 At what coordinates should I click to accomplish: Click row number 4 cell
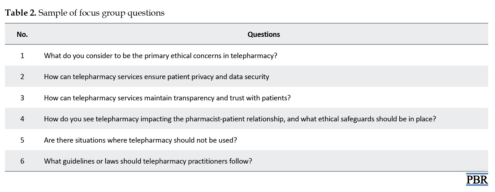(22, 119)
